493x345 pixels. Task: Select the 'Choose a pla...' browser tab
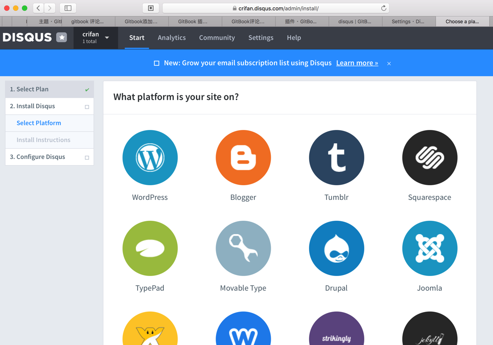[x=463, y=21]
